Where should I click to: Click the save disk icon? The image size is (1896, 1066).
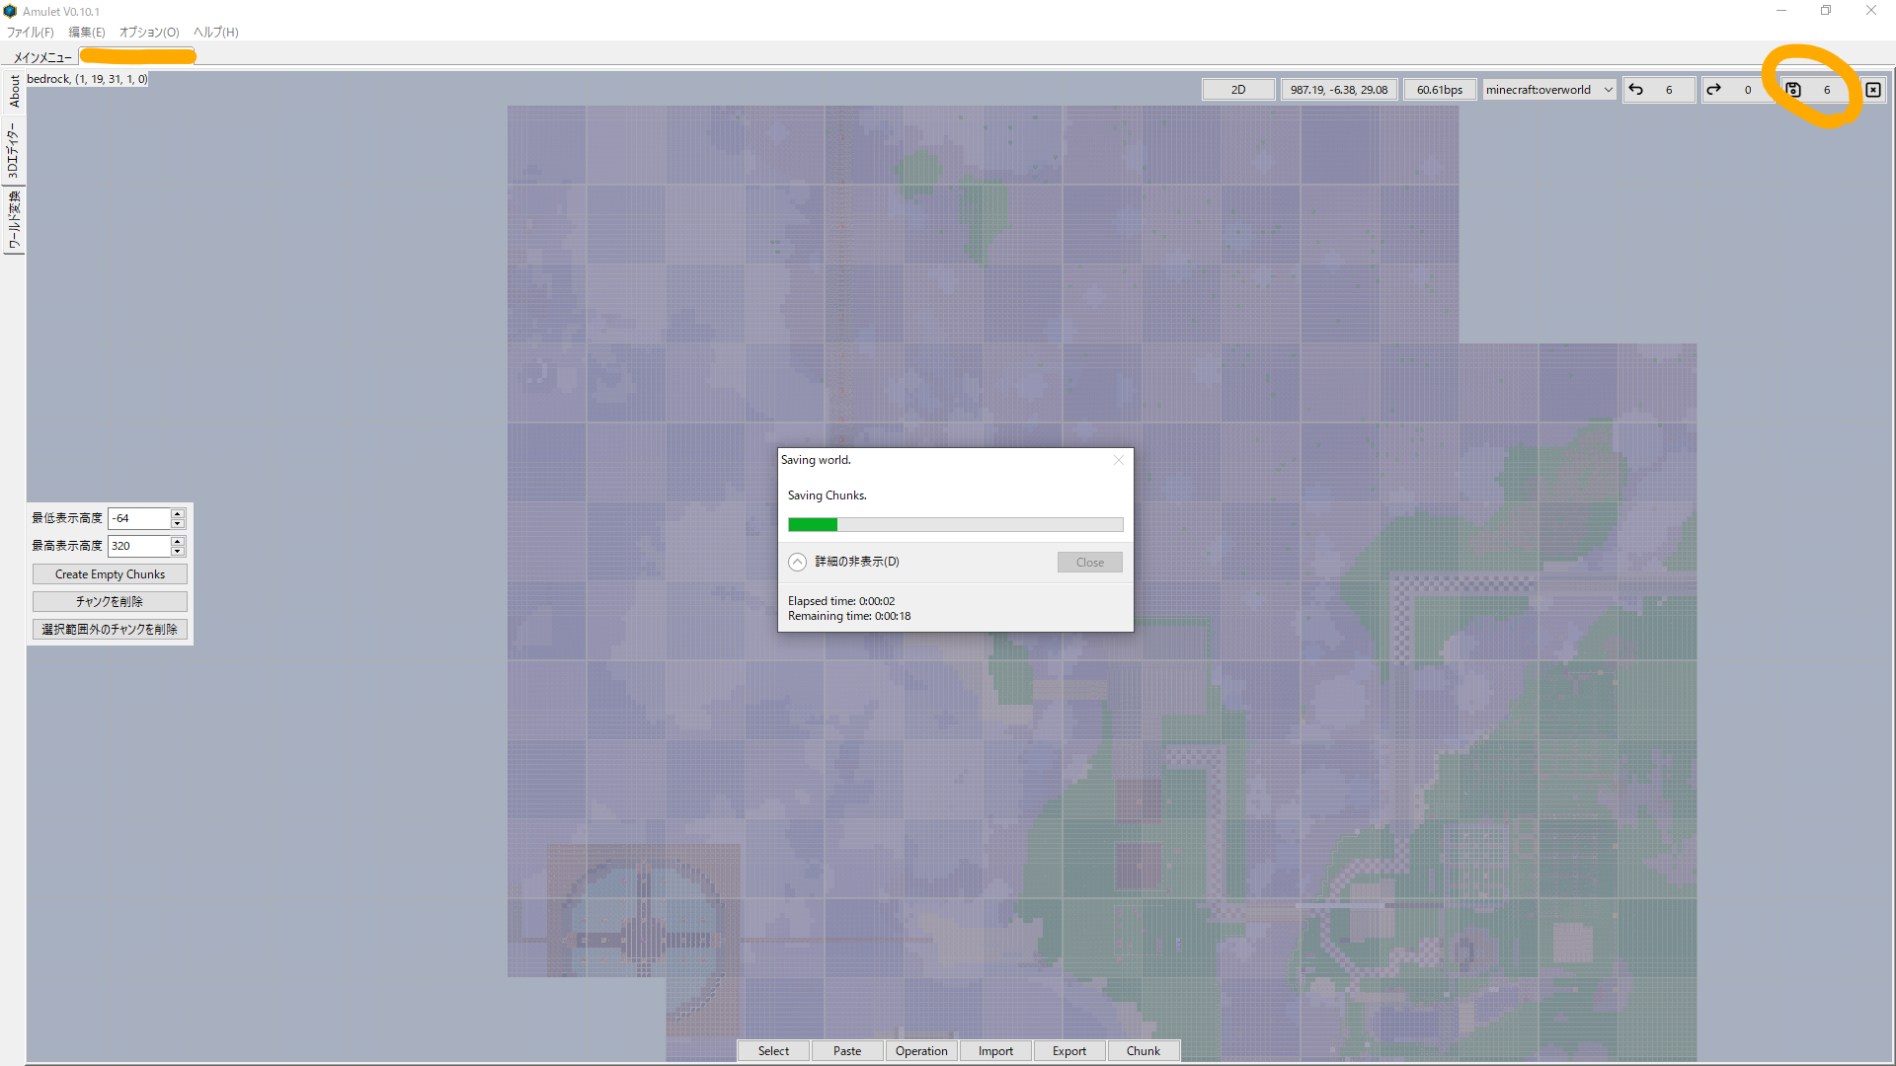[x=1793, y=90]
